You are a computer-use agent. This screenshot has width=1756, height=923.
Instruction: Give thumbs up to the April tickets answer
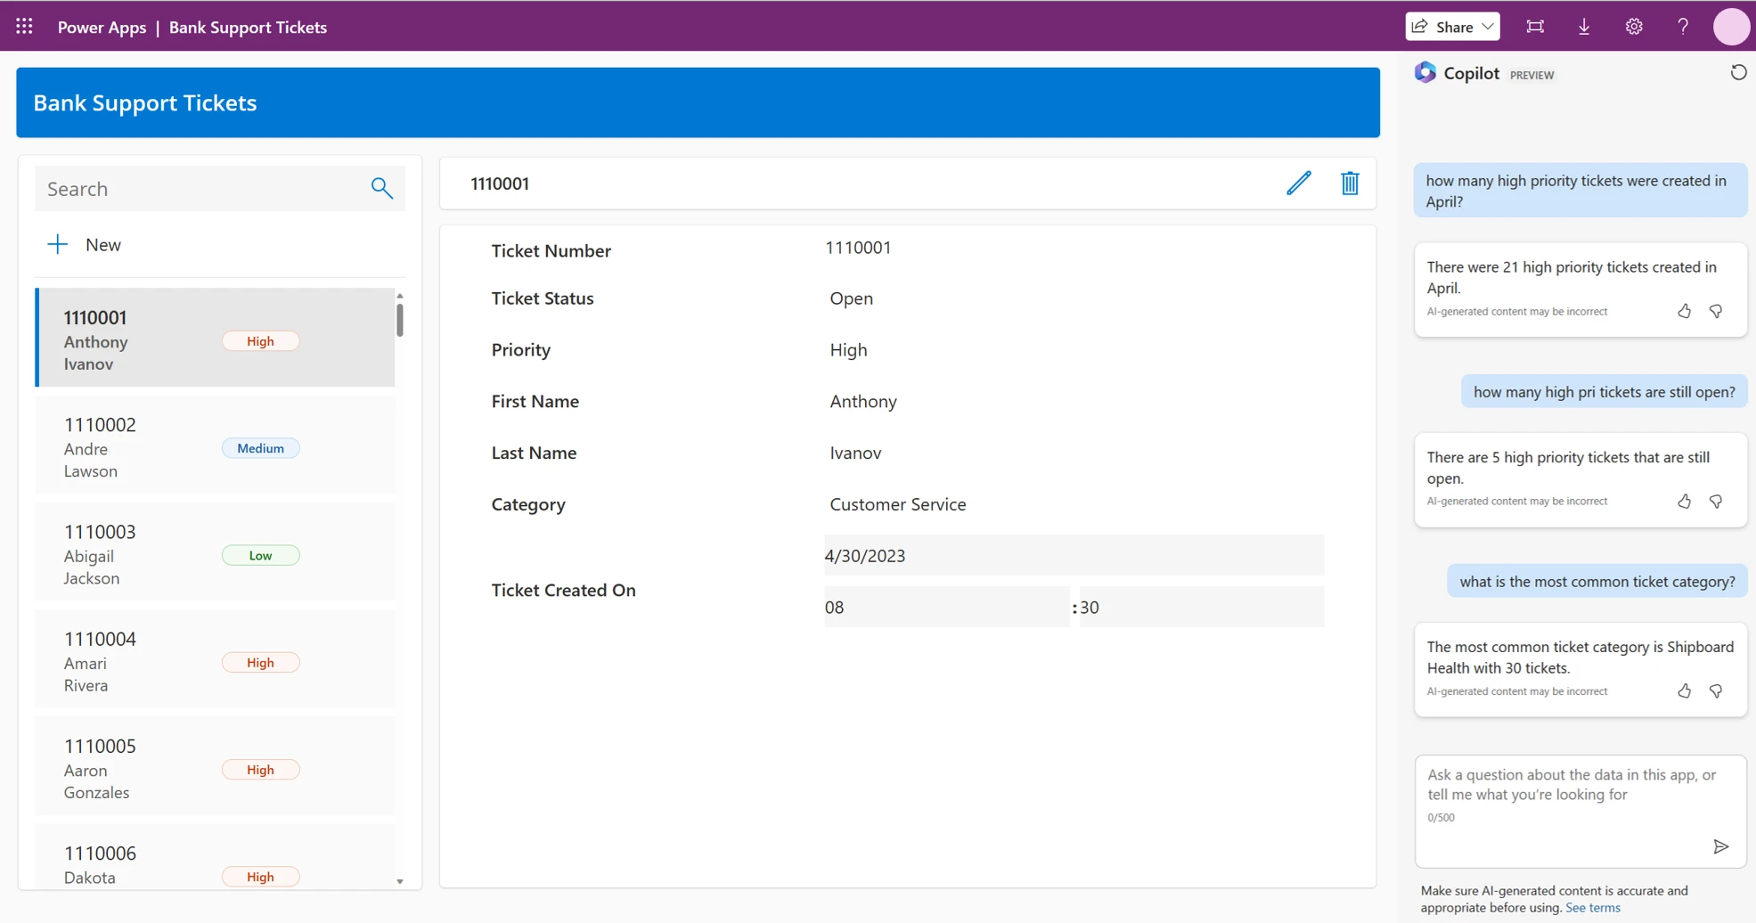click(x=1684, y=311)
